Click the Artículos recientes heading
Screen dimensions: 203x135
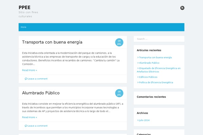(149, 50)
